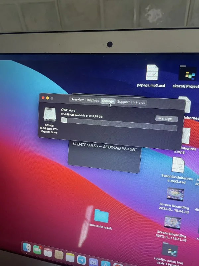Image resolution: width=199 pixels, height=266 pixels.
Task: Select the Storage tab
Action: coord(108,101)
